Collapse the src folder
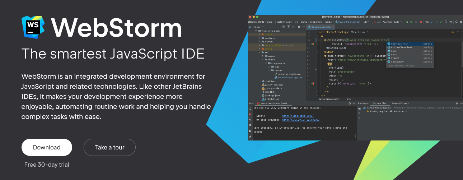463x180 pixels. (x=259, y=52)
